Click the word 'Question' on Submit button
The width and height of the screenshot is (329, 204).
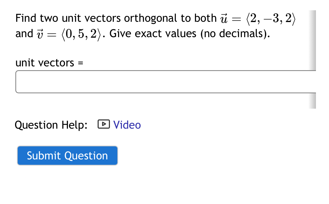click(x=86, y=156)
